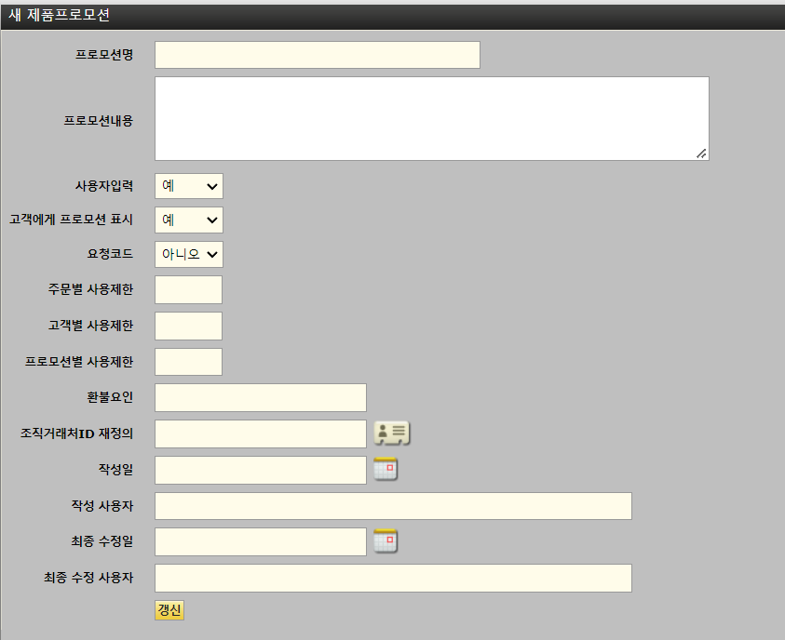This screenshot has height=640, width=785.
Task: Click the 새 제품프로모션 header bar
Action: tap(392, 16)
